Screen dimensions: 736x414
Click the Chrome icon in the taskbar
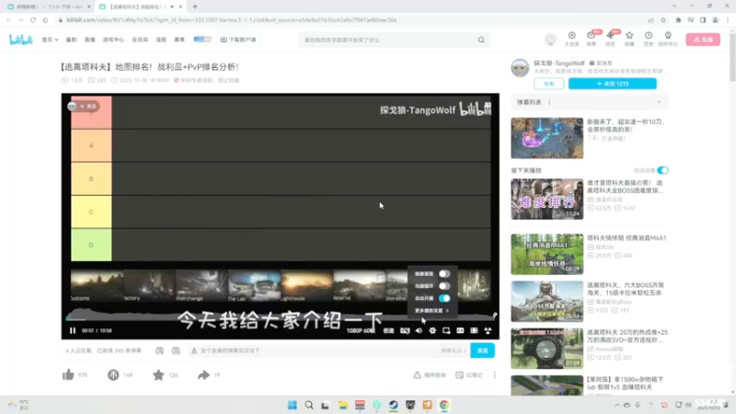pos(444,405)
